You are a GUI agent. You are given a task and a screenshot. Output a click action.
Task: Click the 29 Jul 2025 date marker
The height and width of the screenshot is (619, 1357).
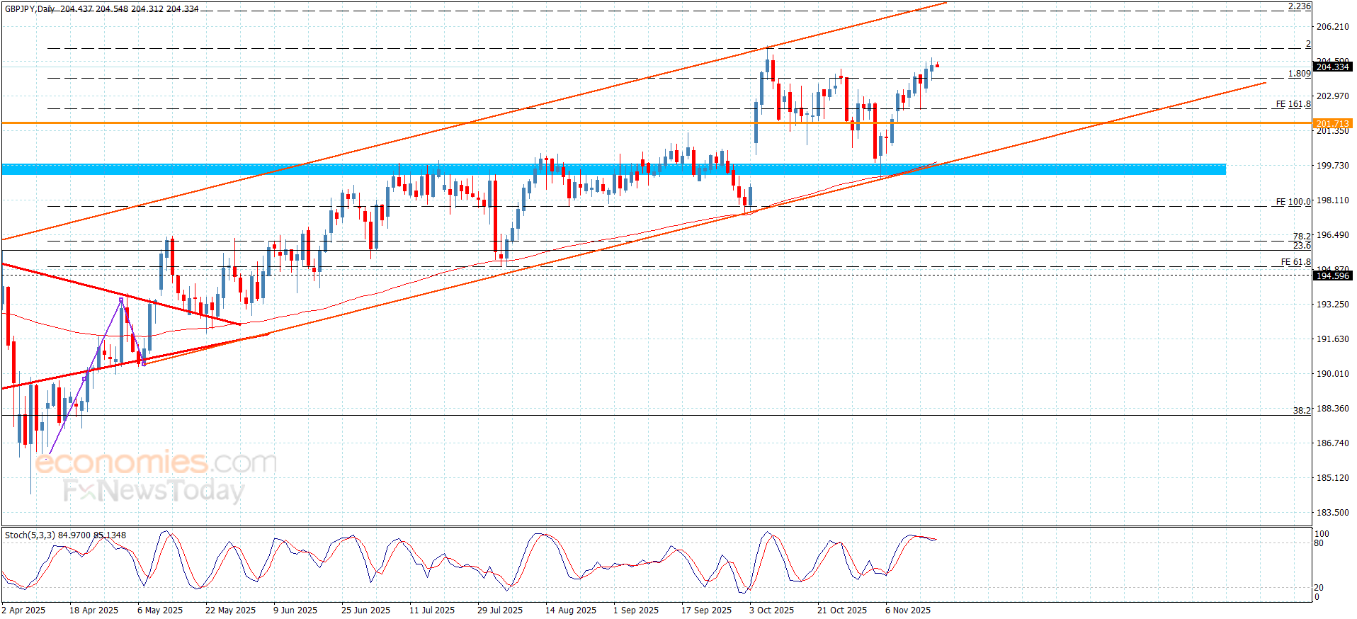pos(499,610)
